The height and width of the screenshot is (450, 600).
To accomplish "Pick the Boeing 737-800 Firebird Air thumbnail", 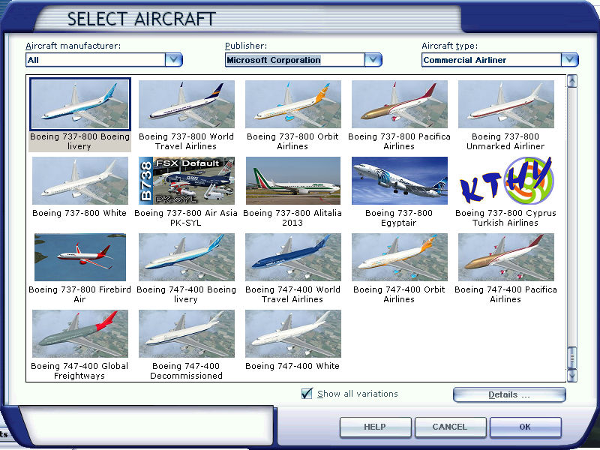I will 80,257.
